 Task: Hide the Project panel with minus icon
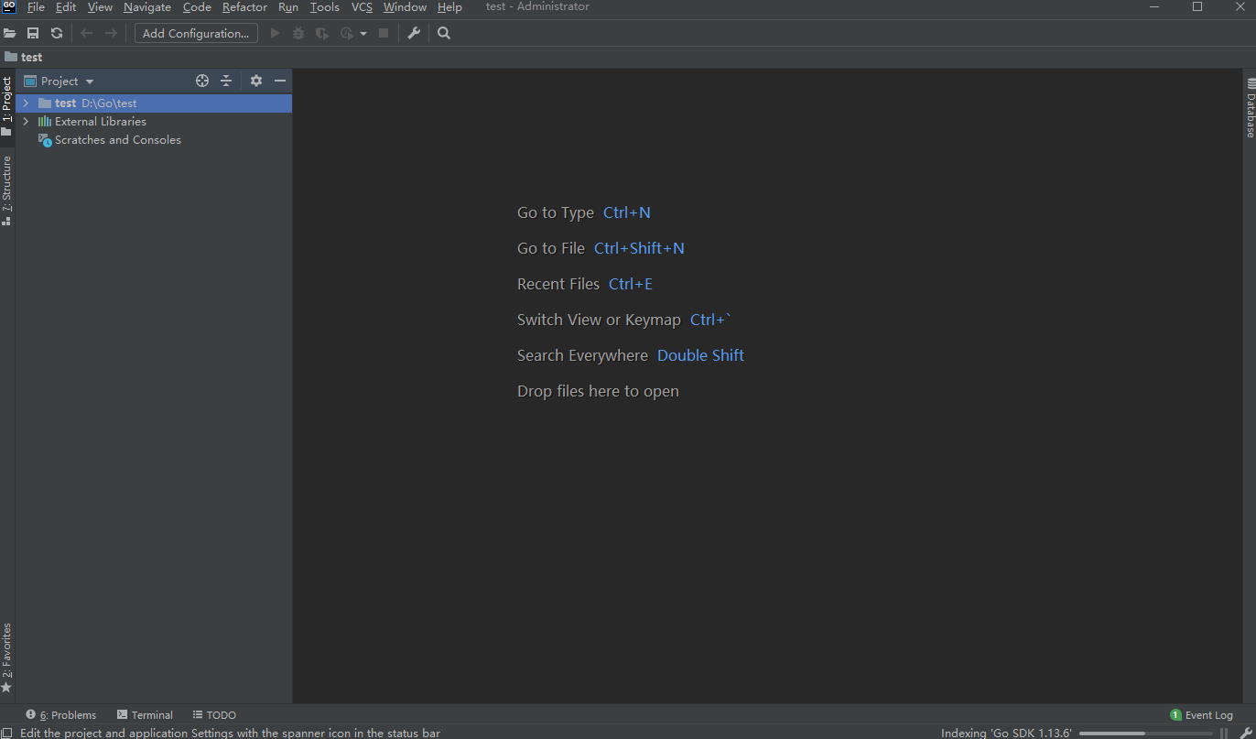[280, 81]
